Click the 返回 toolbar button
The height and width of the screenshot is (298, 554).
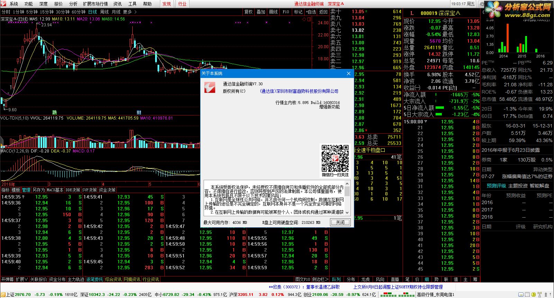(x=323, y=12)
